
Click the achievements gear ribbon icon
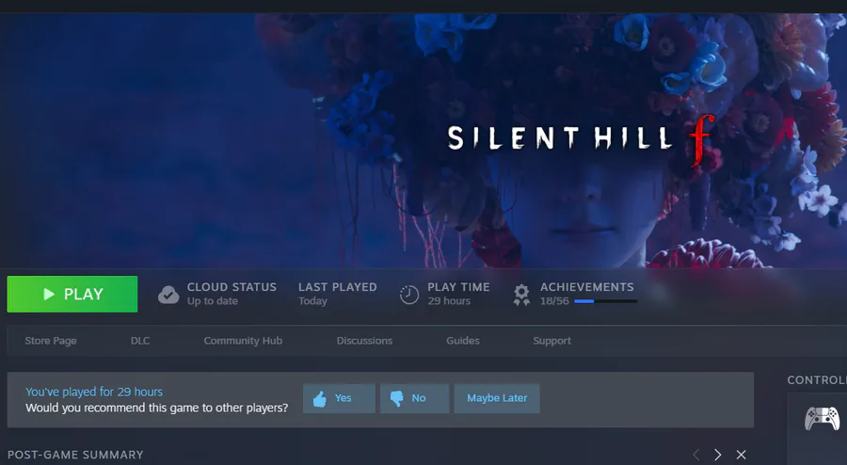tap(521, 295)
